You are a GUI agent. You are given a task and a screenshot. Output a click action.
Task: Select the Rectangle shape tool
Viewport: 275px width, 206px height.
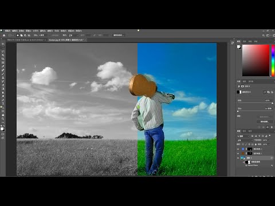(3, 111)
